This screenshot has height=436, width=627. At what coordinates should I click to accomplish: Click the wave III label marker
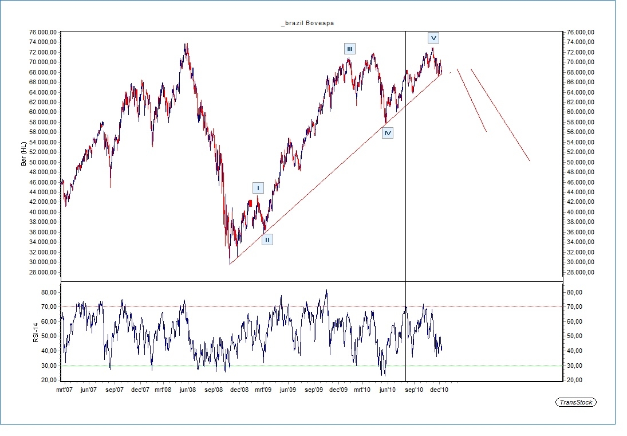click(349, 49)
